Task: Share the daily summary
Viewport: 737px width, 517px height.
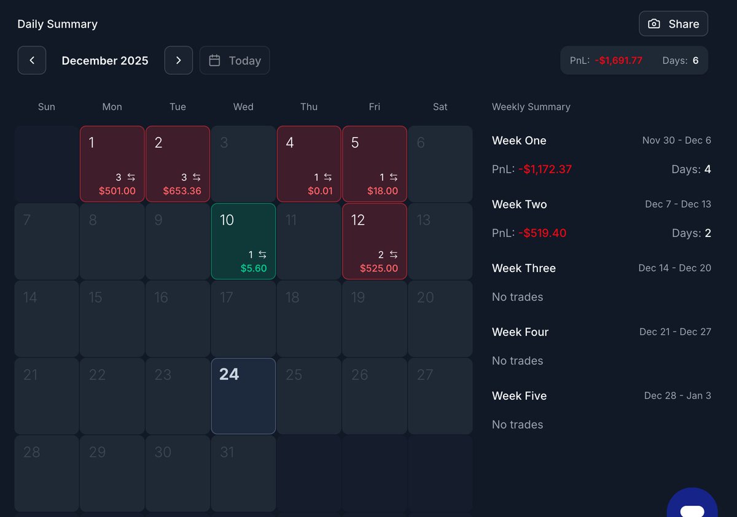Action: [674, 24]
